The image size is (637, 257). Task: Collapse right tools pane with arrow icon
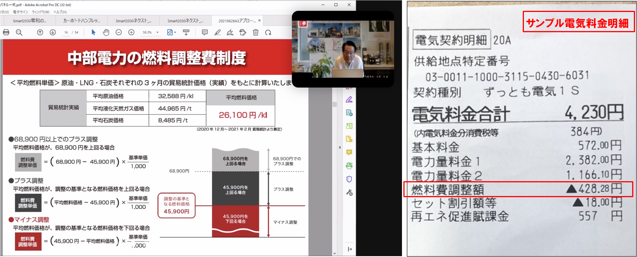(x=350, y=249)
